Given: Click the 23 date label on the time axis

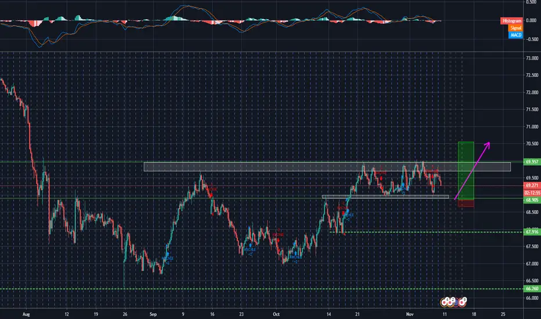Looking at the screenshot, I should [x=241, y=314].
